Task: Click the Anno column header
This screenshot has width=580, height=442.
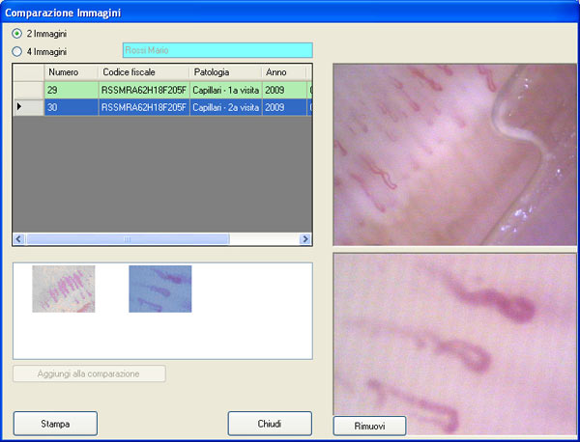Action: pos(284,72)
